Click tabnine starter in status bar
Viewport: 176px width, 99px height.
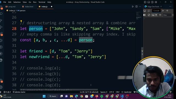pyautogui.click(x=19, y=92)
